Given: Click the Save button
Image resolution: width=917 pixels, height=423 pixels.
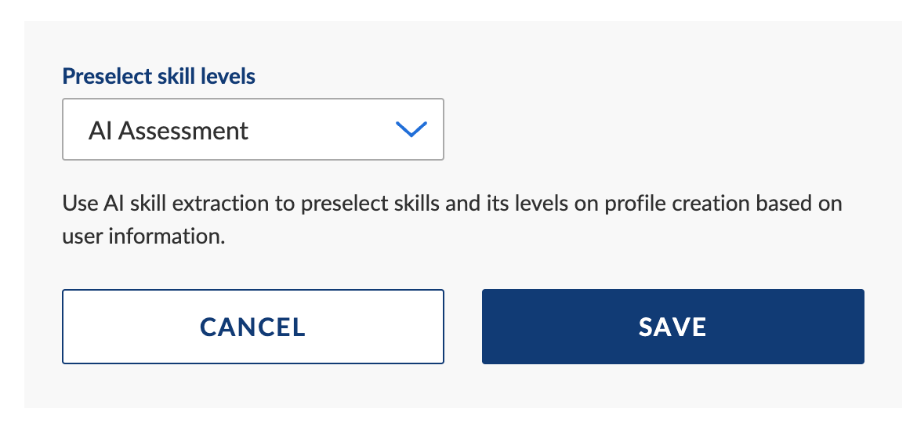Looking at the screenshot, I should point(672,327).
